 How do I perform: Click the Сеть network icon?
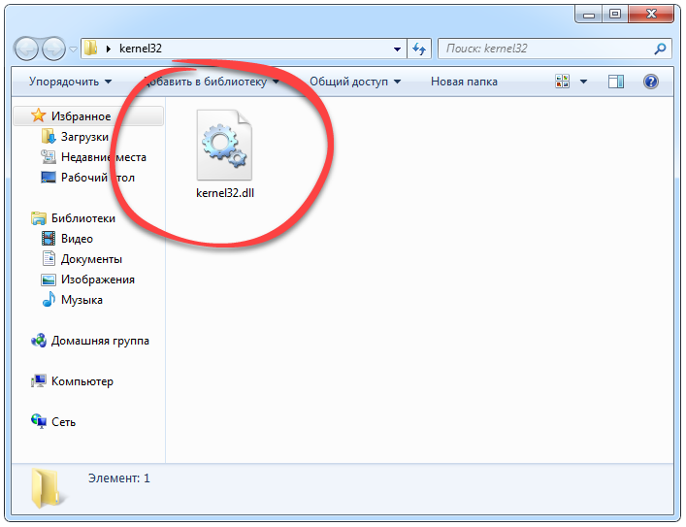(x=39, y=421)
